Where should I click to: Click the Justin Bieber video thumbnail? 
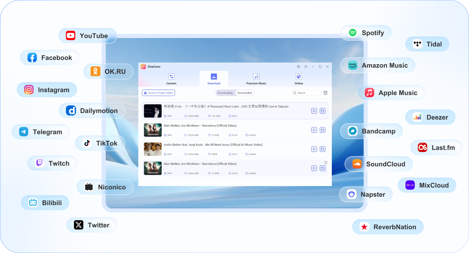tap(153, 149)
